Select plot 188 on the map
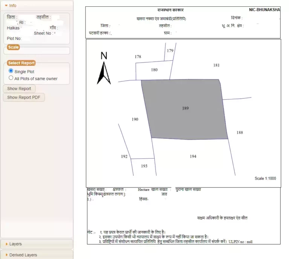The image size is (289, 259). coord(240,133)
